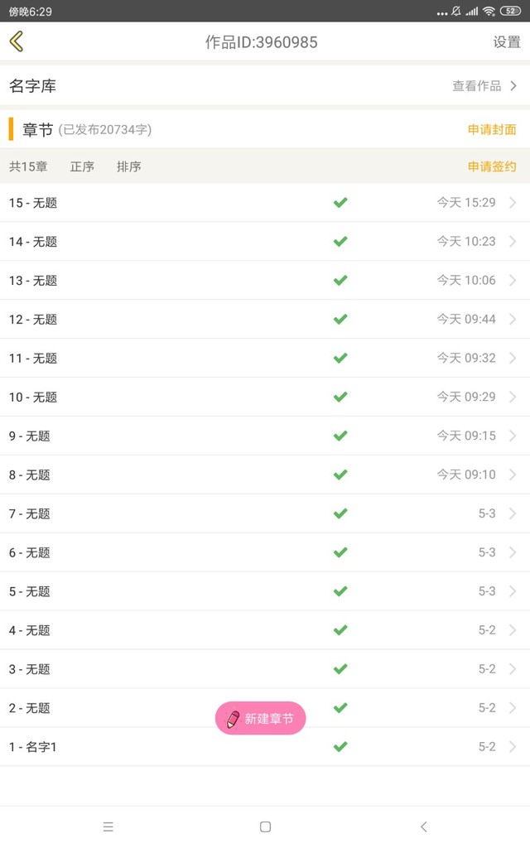Select the 排序 sort option

[x=128, y=166]
